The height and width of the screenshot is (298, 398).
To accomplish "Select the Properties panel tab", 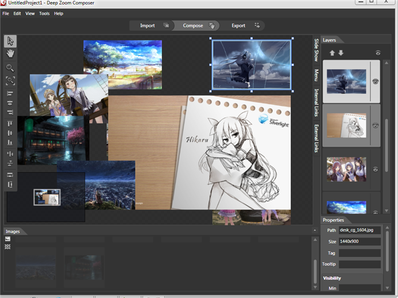I will pyautogui.click(x=333, y=220).
